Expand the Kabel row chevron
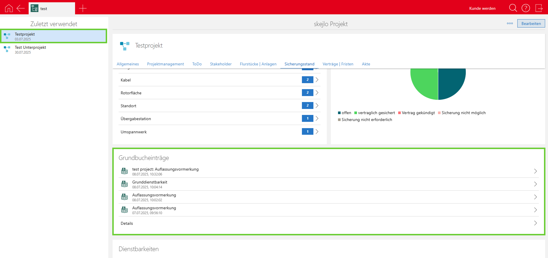Screen dimensions: 548x258 pos(317,80)
